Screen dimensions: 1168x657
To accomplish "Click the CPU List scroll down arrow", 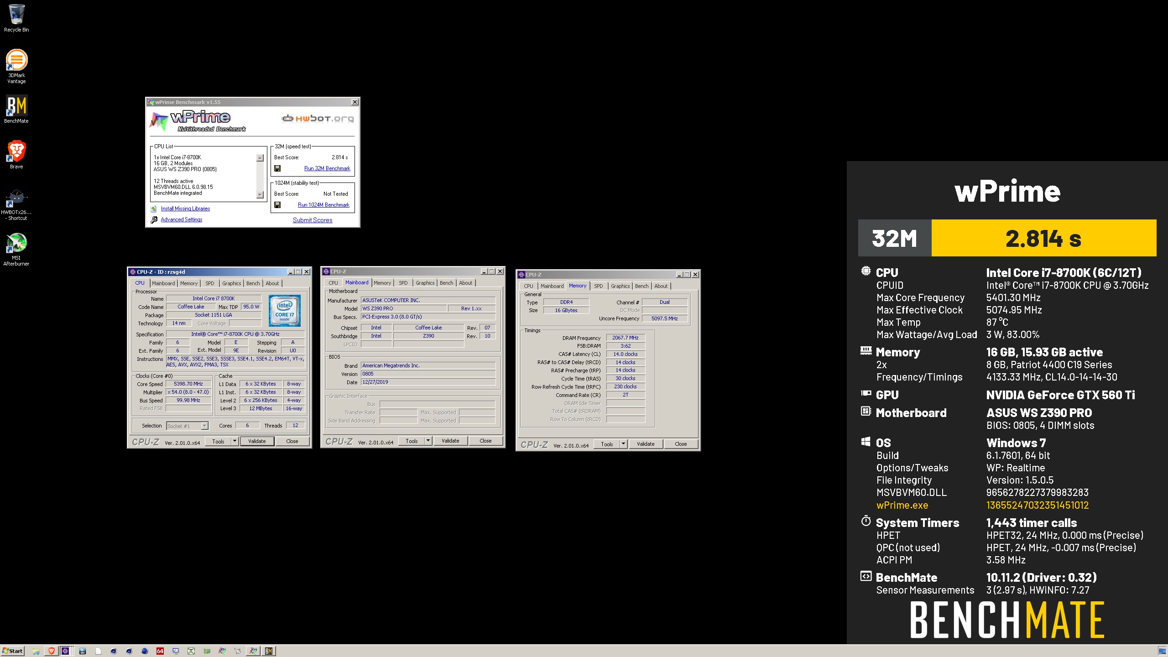I will pos(260,195).
